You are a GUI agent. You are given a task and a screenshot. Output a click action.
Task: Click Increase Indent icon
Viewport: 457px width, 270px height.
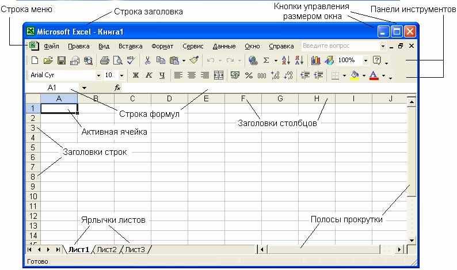coord(318,75)
